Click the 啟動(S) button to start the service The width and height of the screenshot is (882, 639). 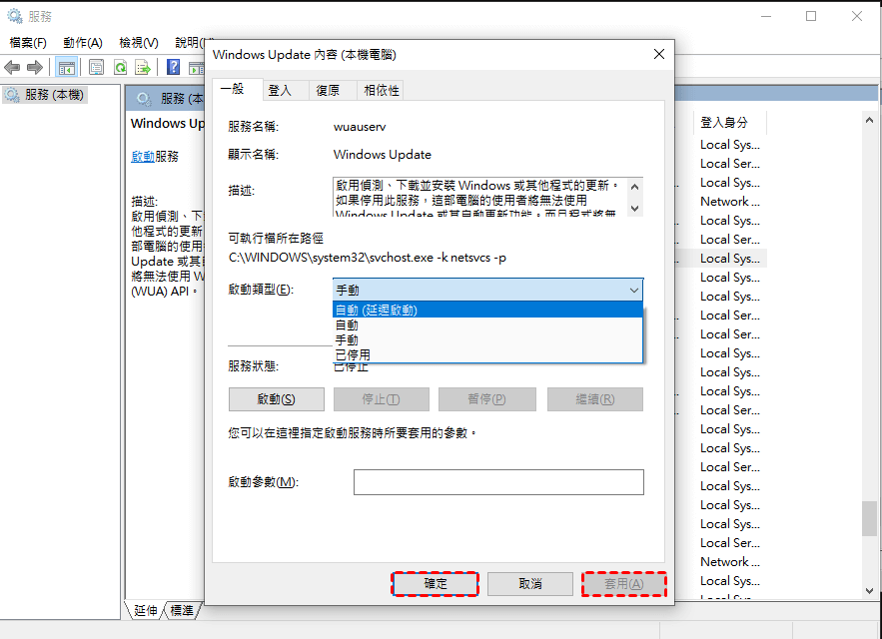click(277, 399)
